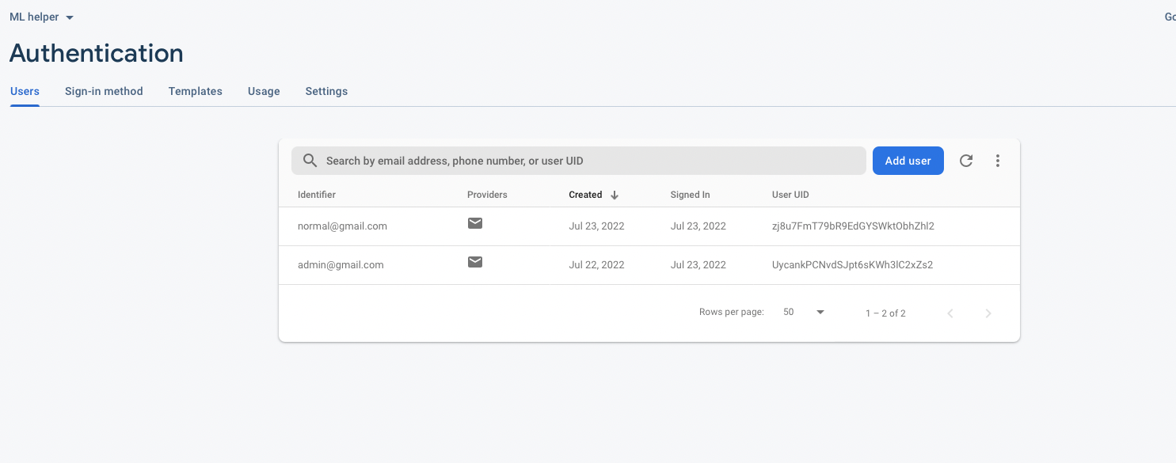1176x463 pixels.
Task: Focus the user search field
Action: [586, 161]
